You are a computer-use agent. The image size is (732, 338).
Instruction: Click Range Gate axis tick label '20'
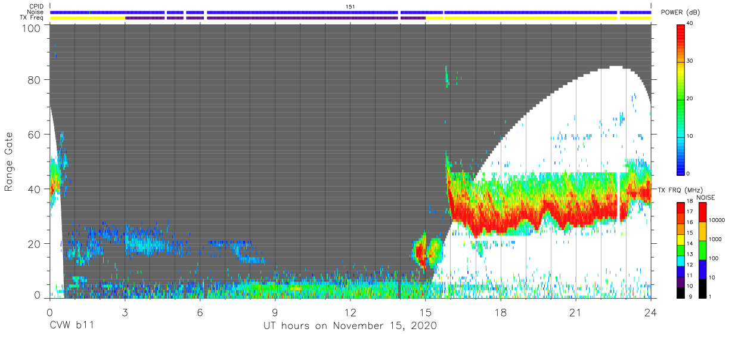click(35, 244)
